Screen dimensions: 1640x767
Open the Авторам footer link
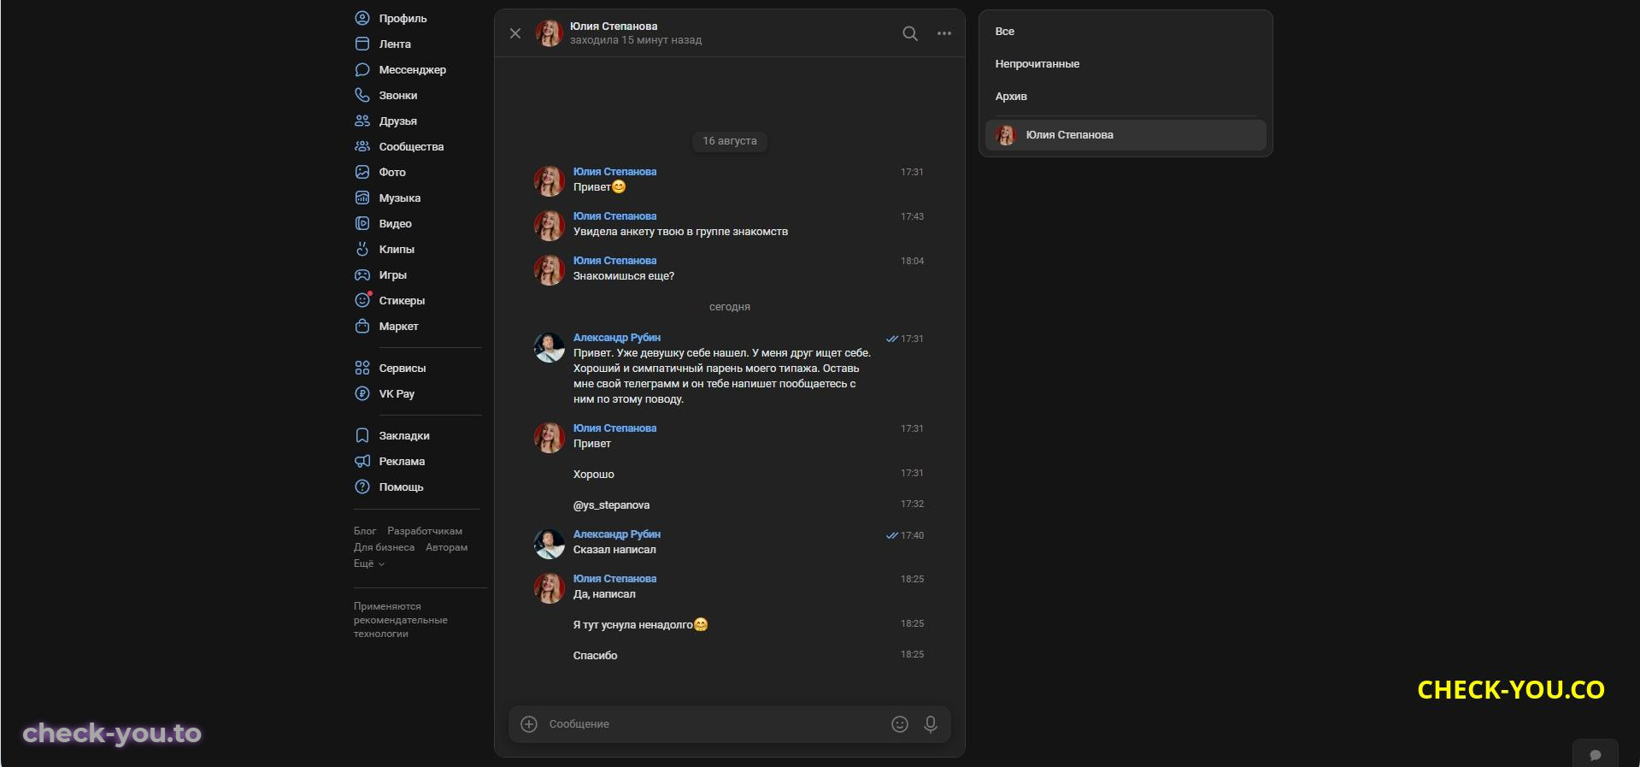(x=447, y=547)
